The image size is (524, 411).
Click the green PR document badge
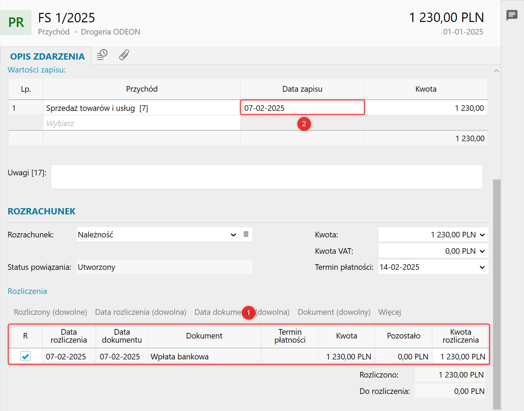pyautogui.click(x=16, y=22)
